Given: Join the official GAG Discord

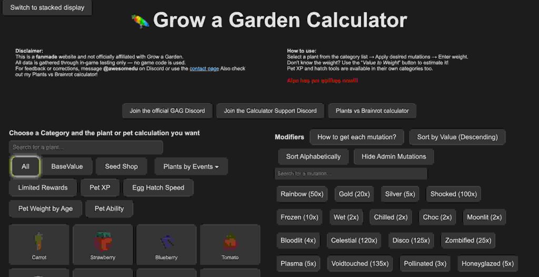Looking at the screenshot, I should [167, 111].
